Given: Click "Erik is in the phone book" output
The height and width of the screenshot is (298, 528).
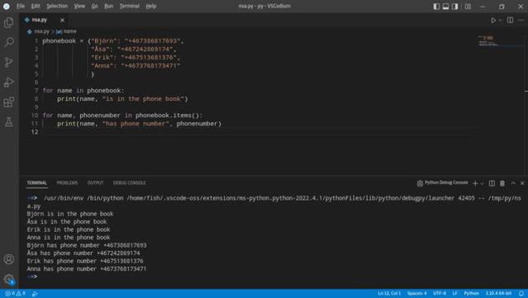Looking at the screenshot, I should (x=69, y=229).
